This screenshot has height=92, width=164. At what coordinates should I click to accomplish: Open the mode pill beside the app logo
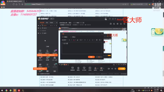pyautogui.click(x=52, y=19)
